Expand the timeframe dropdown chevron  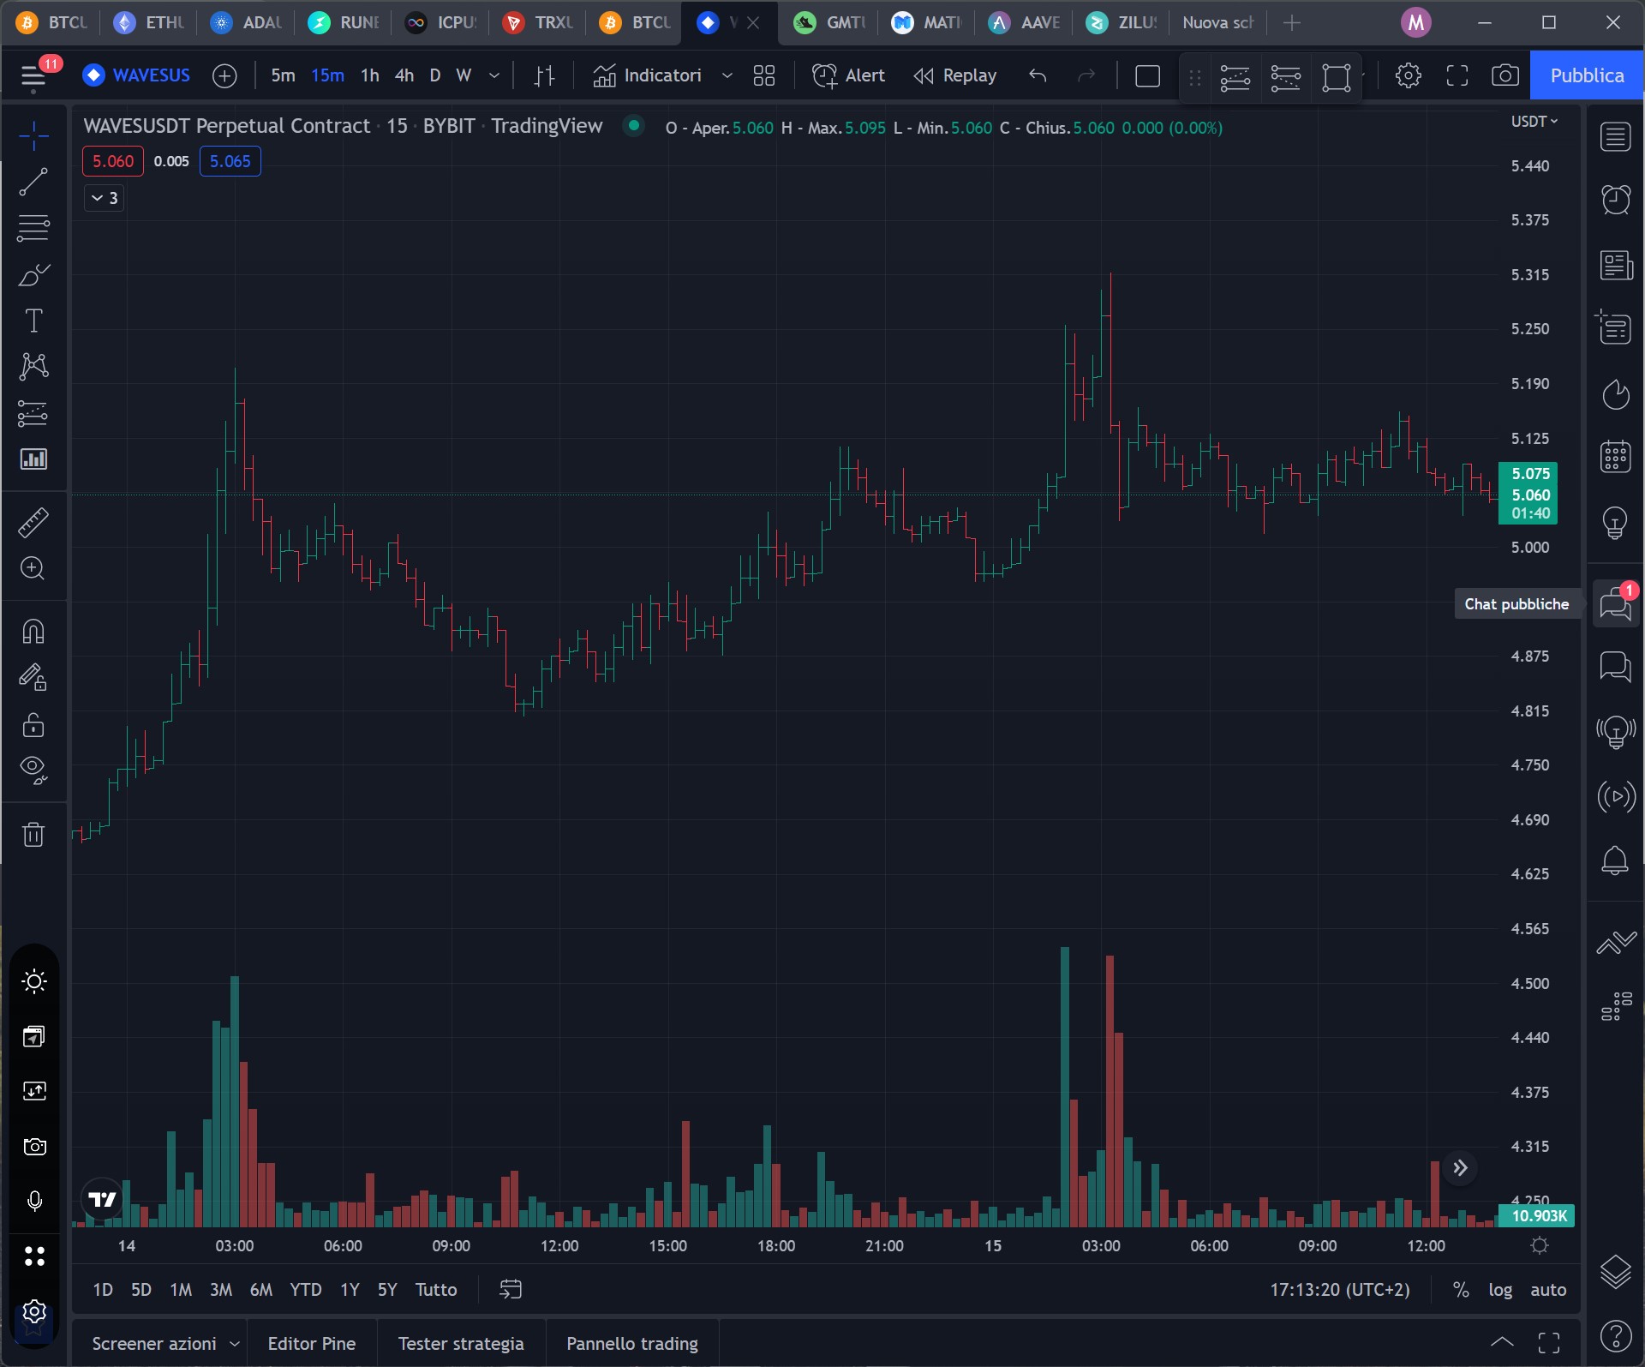pos(494,75)
